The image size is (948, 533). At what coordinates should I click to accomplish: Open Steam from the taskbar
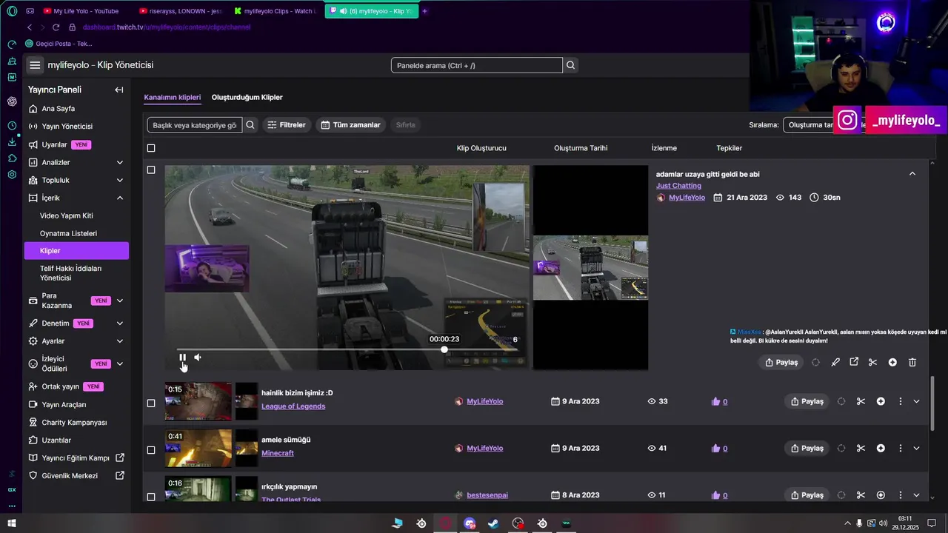(x=493, y=523)
